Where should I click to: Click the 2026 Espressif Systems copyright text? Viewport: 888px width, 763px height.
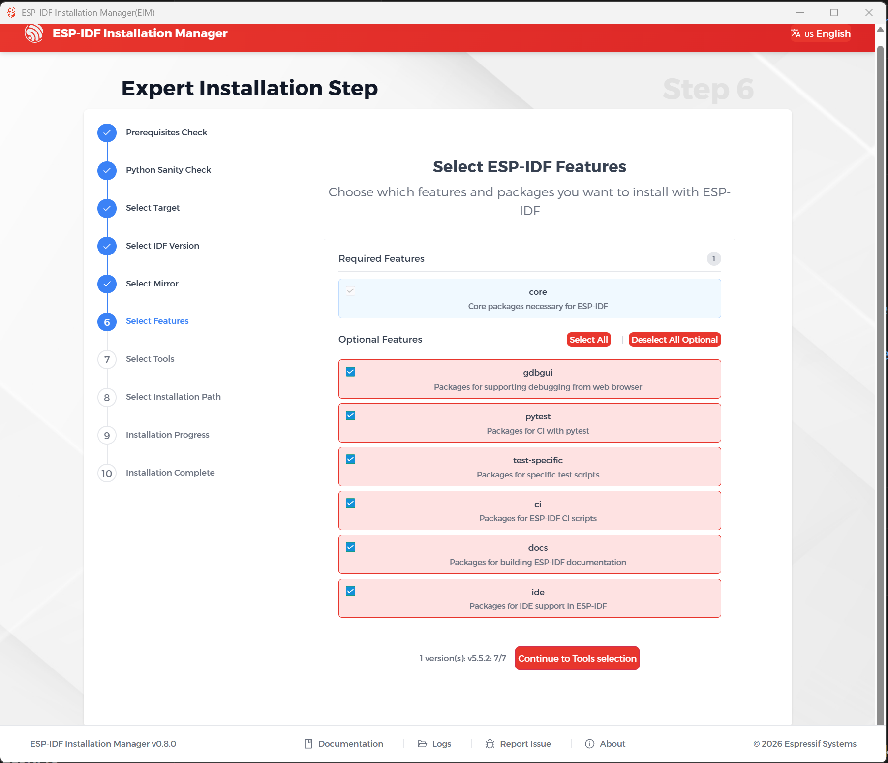click(x=805, y=744)
